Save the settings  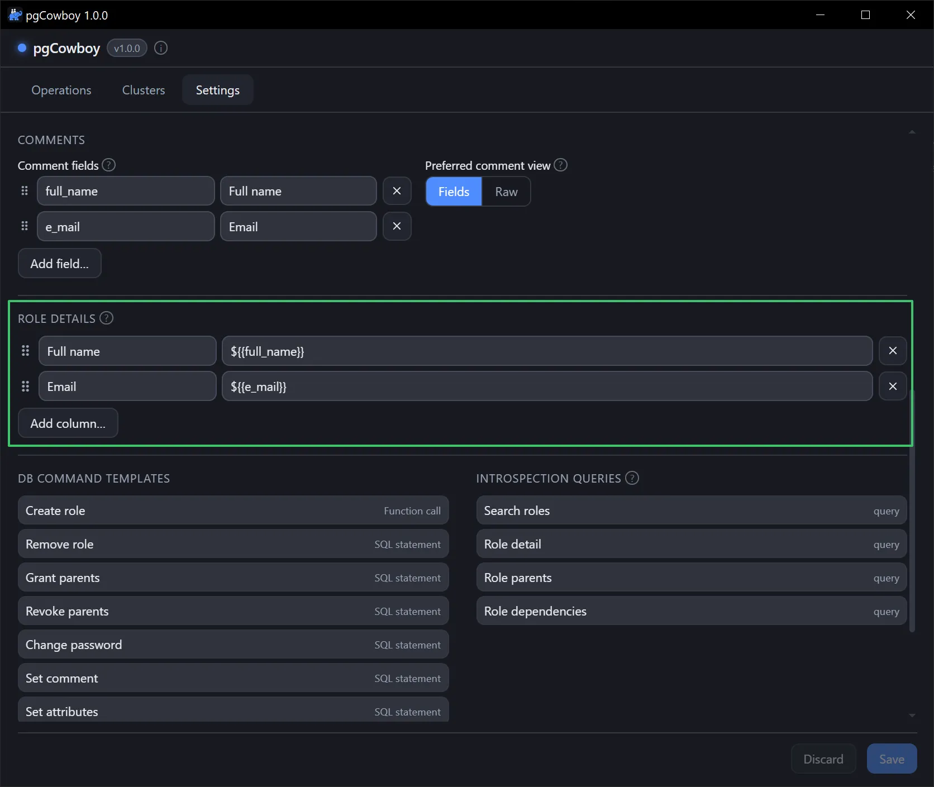click(892, 759)
